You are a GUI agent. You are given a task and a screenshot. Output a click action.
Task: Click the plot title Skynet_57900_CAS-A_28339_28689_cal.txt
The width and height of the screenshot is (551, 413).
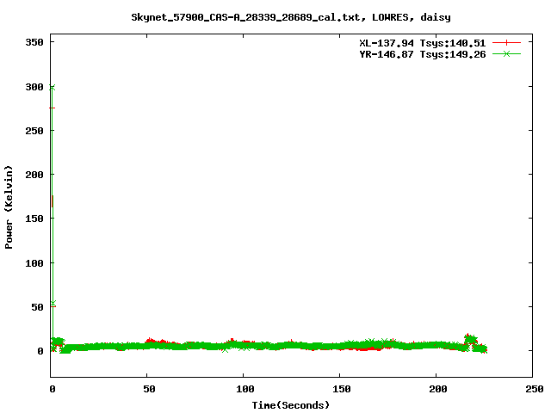click(291, 17)
